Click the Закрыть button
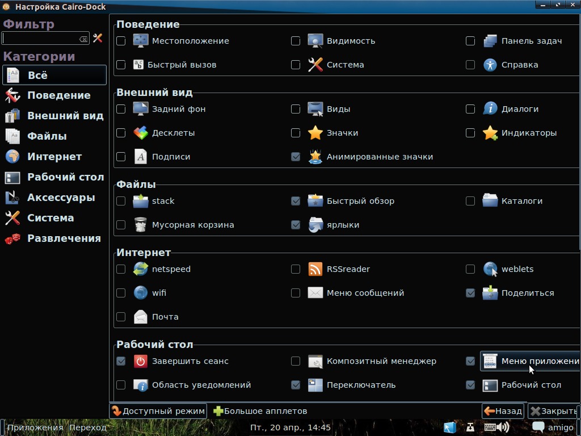Image resolution: width=581 pixels, height=436 pixels. click(554, 411)
